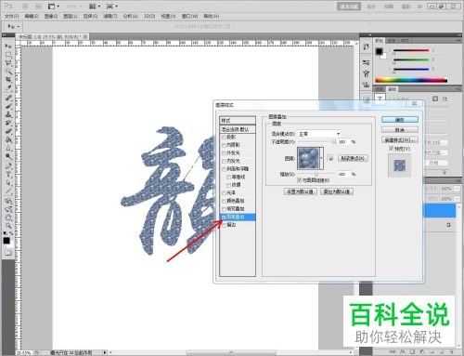464x356 pixels.
Task: Select the Lasso tool
Action: pos(8,63)
